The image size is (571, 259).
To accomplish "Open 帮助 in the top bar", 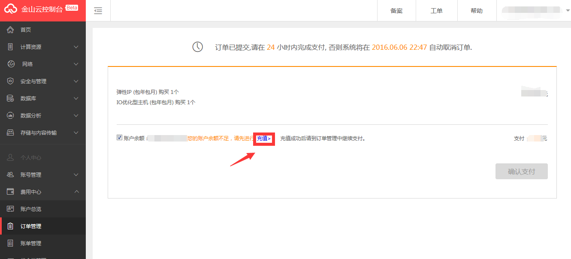I will (477, 11).
